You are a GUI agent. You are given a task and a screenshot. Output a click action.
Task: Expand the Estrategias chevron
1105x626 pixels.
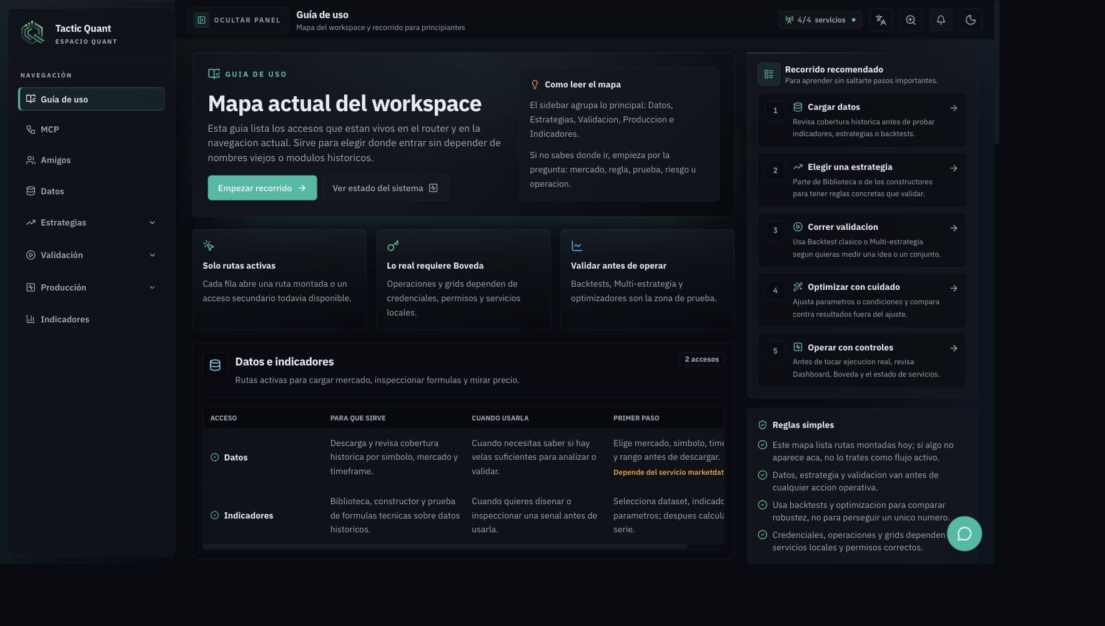pyautogui.click(x=152, y=222)
